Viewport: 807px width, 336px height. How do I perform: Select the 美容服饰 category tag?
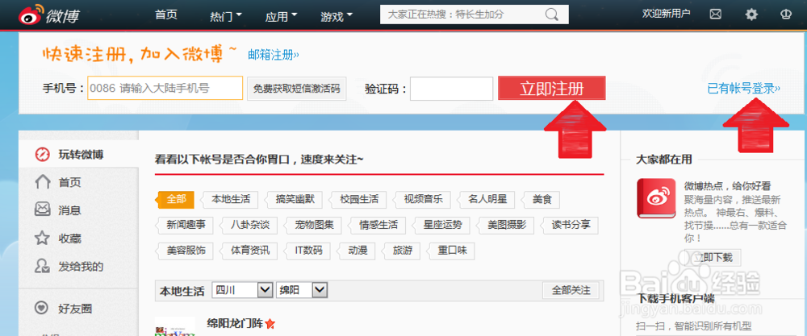(186, 251)
